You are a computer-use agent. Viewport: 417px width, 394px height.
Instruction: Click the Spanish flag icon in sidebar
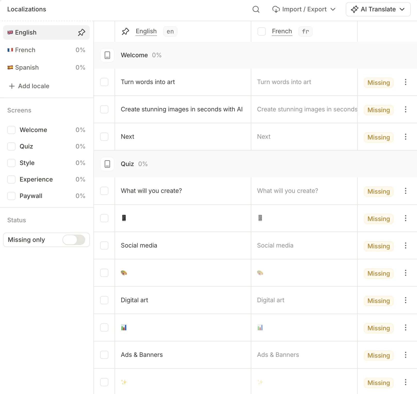click(10, 68)
